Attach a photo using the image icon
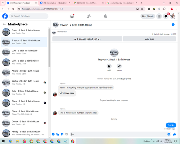 58,134
